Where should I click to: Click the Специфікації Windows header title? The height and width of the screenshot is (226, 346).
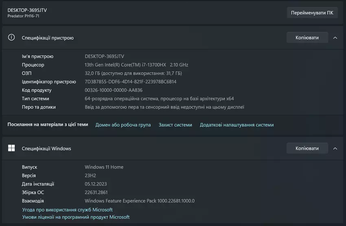(46, 149)
